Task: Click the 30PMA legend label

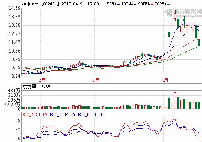Action: 161,4
